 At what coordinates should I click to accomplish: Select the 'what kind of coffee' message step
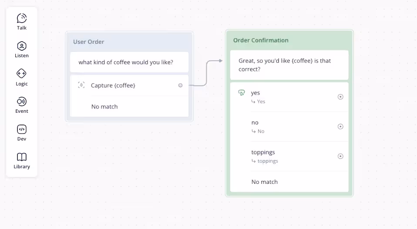129,62
